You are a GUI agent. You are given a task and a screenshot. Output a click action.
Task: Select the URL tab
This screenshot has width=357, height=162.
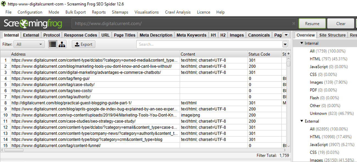105,35
